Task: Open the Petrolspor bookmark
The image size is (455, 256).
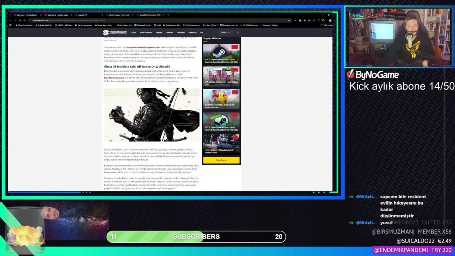Action: (x=269, y=25)
